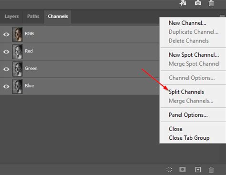Click create new document from state icon
This screenshot has height=175, width=226.
(x=183, y=3)
